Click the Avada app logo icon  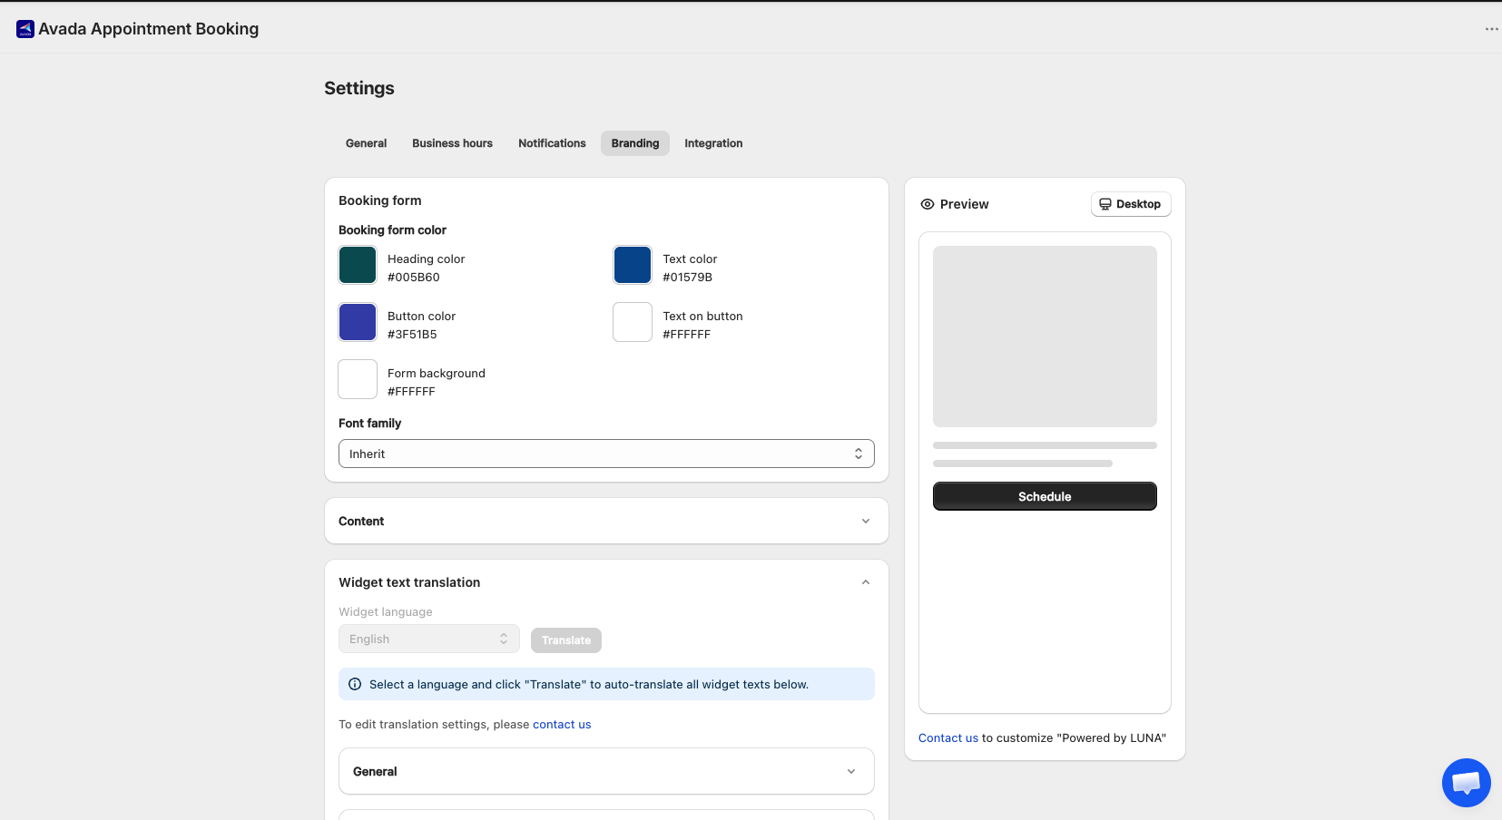click(25, 29)
